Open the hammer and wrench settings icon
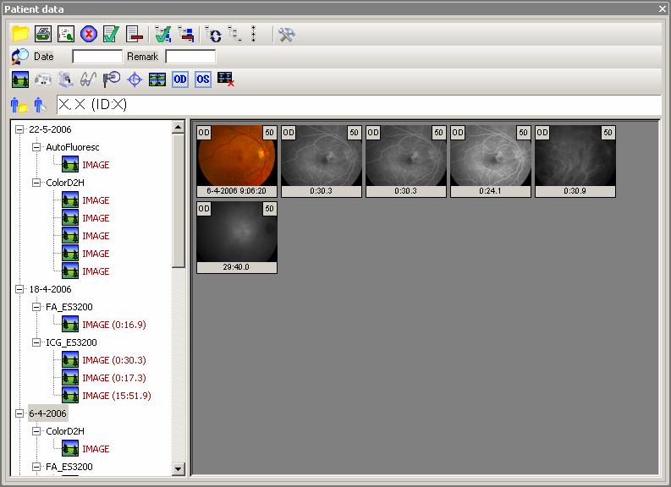This screenshot has width=671, height=487. pos(286,34)
